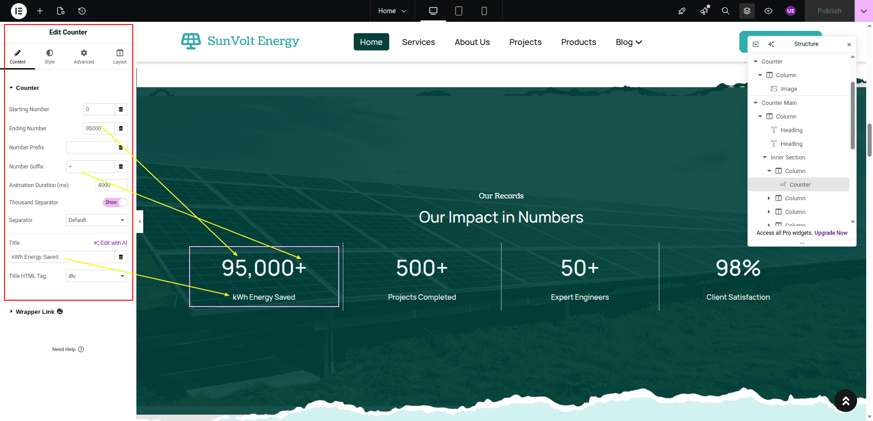Open the revision history icon

pos(82,11)
